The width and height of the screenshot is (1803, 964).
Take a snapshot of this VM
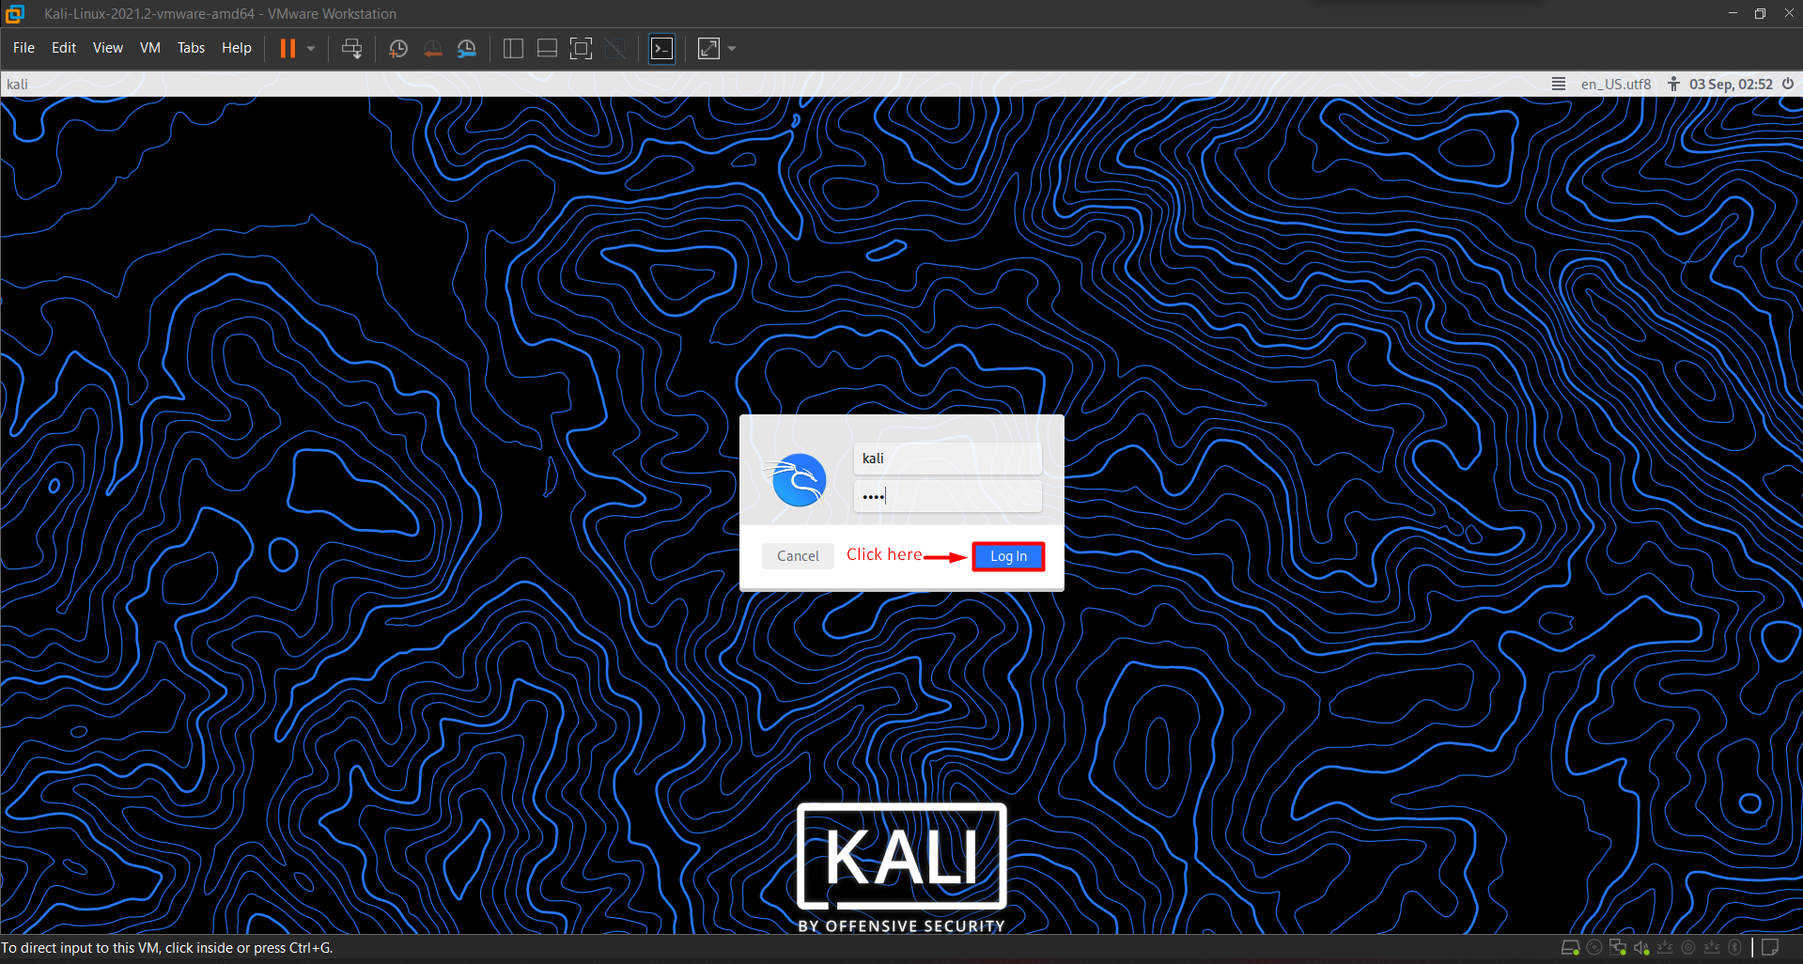click(x=398, y=49)
